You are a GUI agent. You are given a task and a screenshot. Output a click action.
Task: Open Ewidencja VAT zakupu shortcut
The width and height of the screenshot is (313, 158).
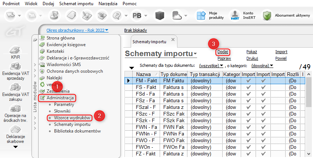click(x=16, y=92)
